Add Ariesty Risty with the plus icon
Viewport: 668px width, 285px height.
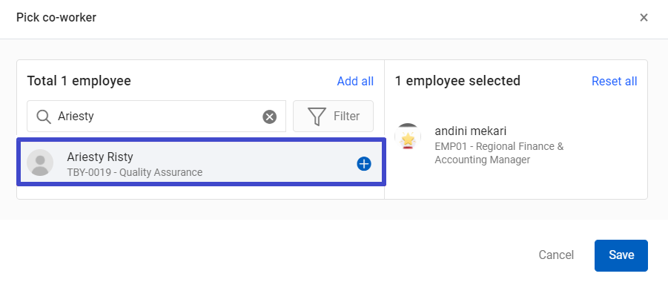tap(364, 164)
